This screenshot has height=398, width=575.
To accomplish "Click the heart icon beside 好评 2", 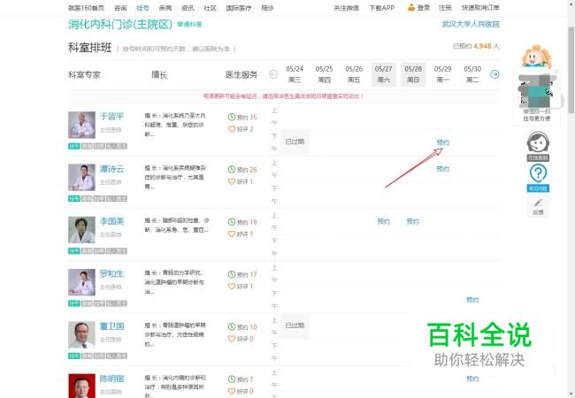I will click(232, 129).
